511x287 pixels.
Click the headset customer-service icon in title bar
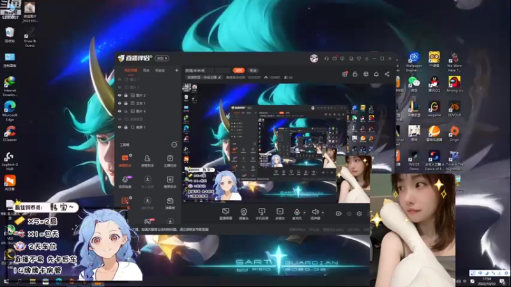(x=326, y=59)
